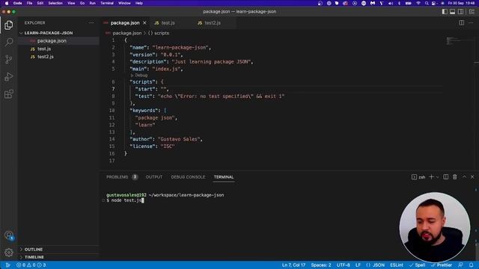Open errors and warnings in status bar

tap(31, 265)
